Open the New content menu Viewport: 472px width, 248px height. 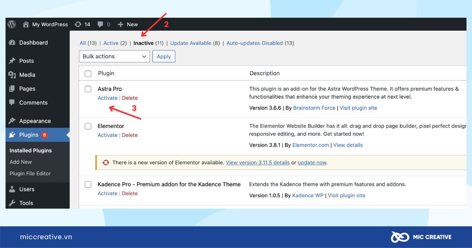(132, 24)
